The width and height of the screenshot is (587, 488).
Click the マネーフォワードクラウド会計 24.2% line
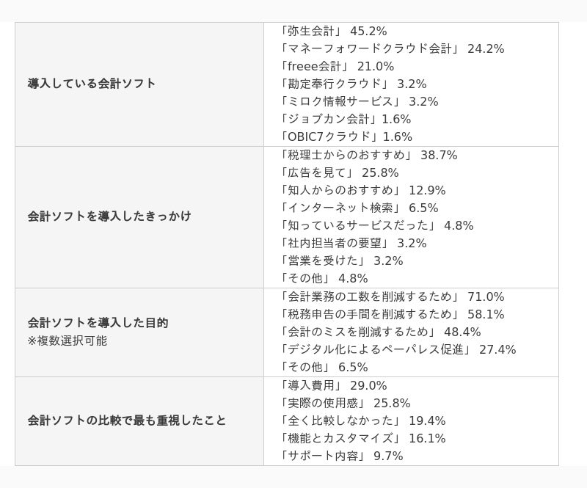(x=392, y=48)
